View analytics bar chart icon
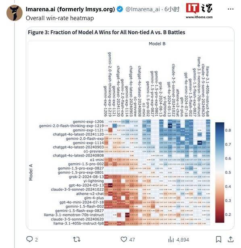This screenshot has height=248, width=241. [171, 240]
